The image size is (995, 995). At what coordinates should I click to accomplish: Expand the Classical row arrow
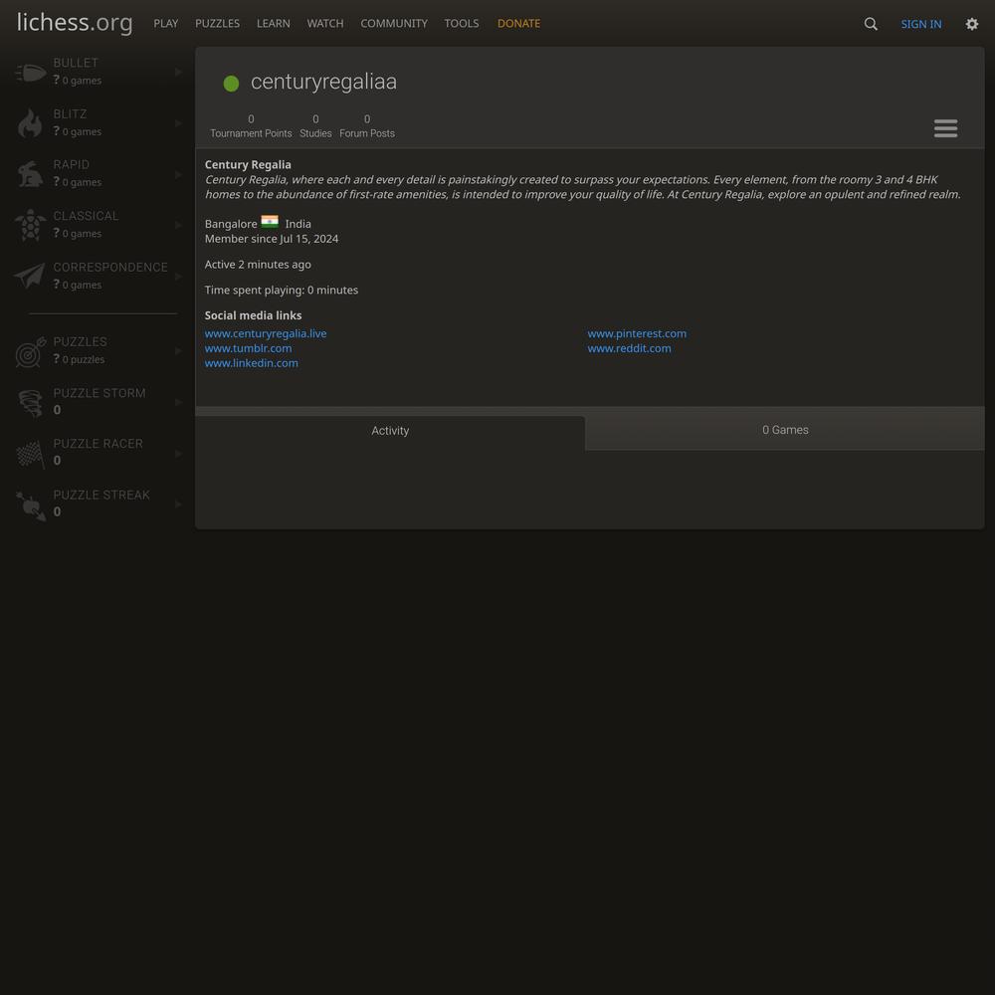[x=178, y=225]
